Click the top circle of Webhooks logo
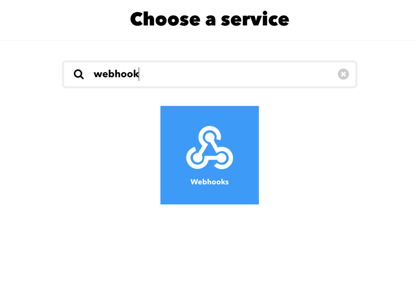 (x=210, y=137)
